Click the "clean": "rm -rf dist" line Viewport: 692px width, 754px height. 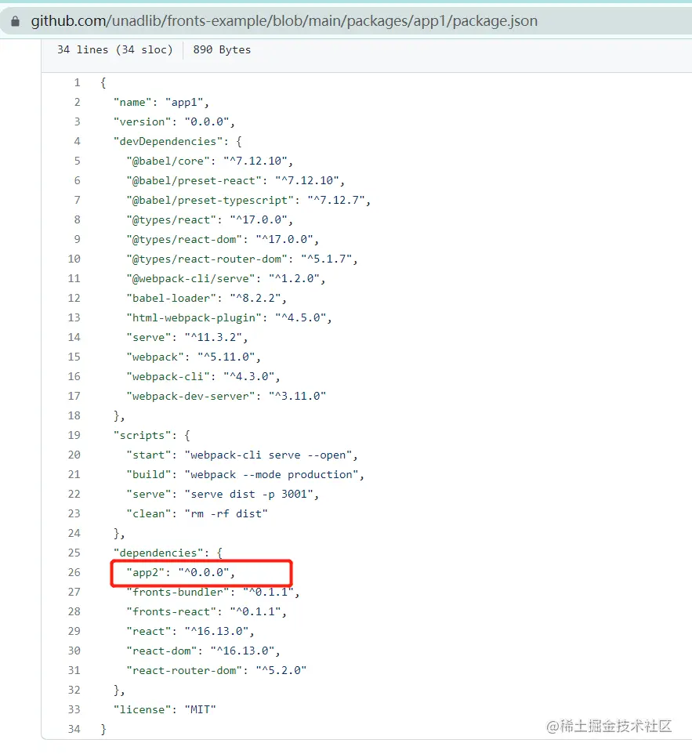197,513
